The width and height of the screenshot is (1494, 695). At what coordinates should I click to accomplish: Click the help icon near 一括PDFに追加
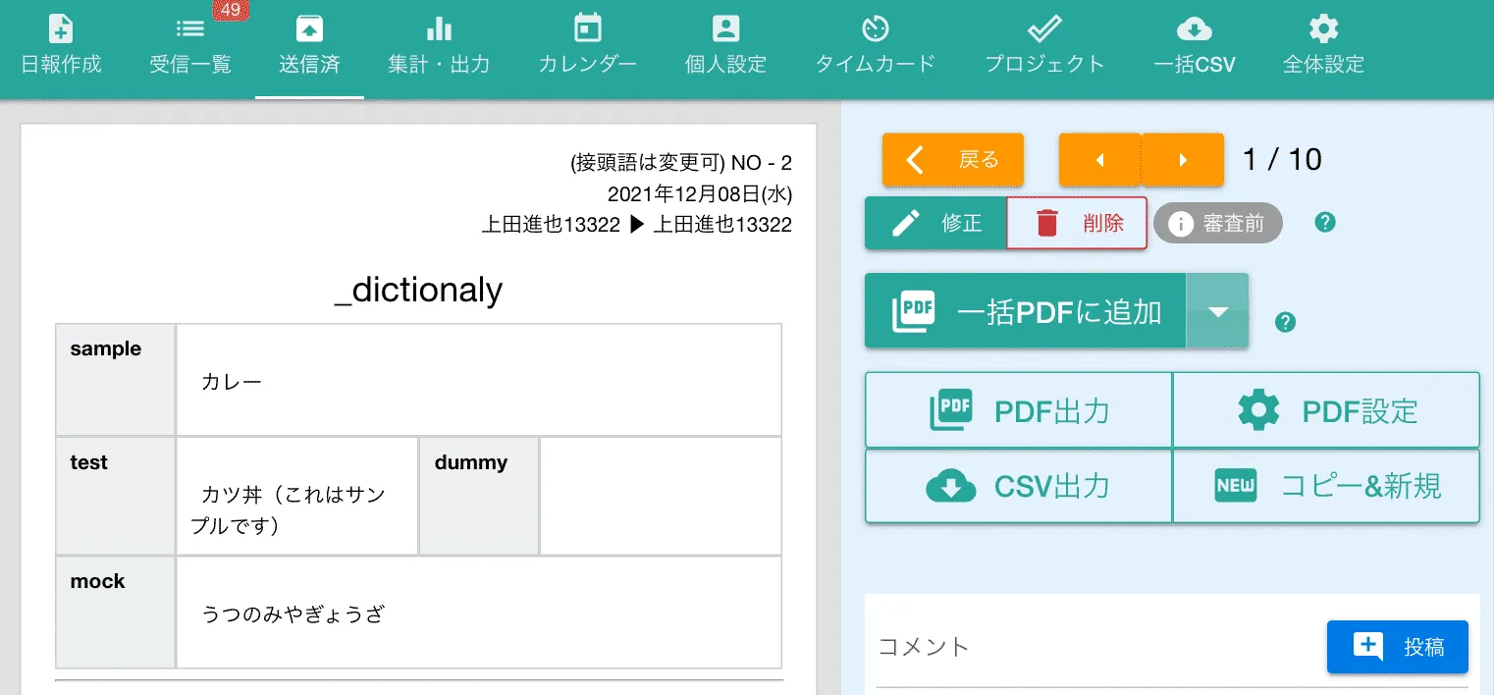click(1285, 322)
